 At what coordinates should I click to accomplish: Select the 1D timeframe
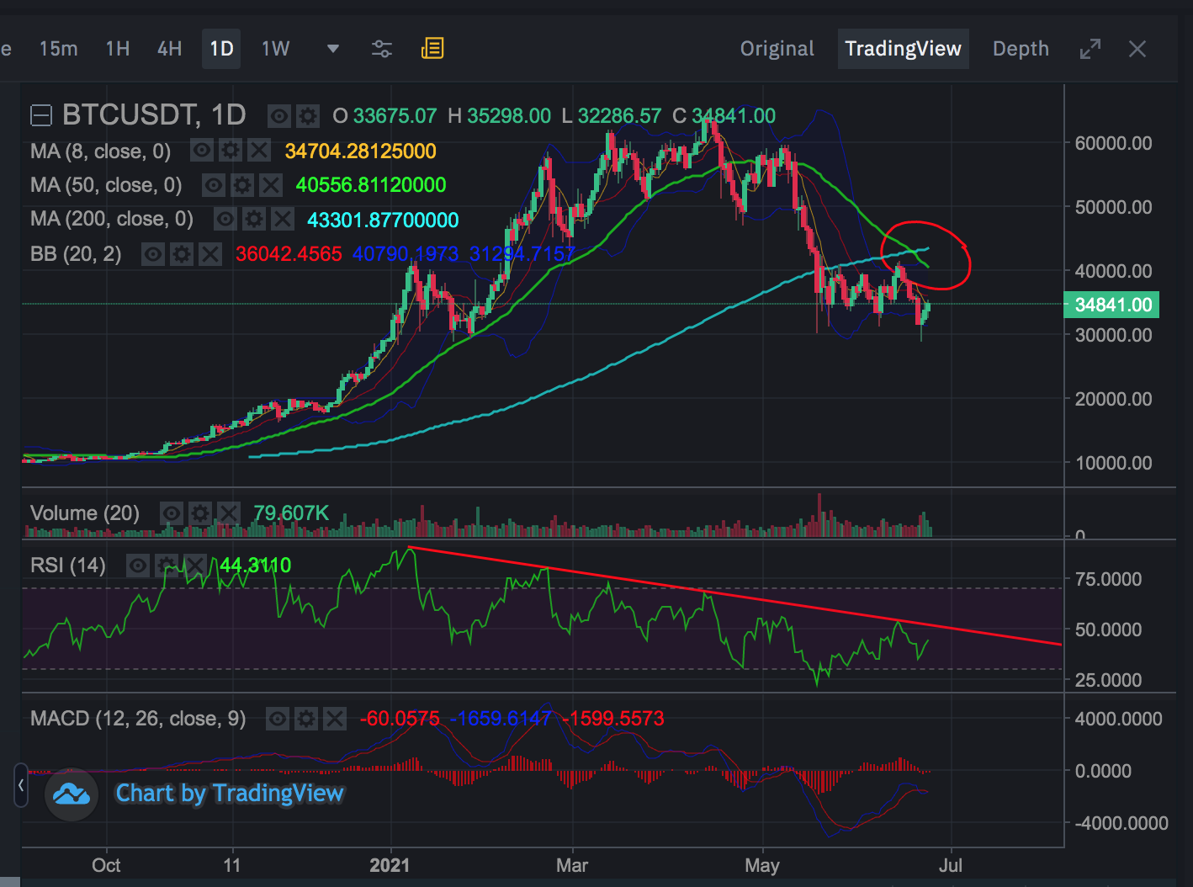coord(221,49)
